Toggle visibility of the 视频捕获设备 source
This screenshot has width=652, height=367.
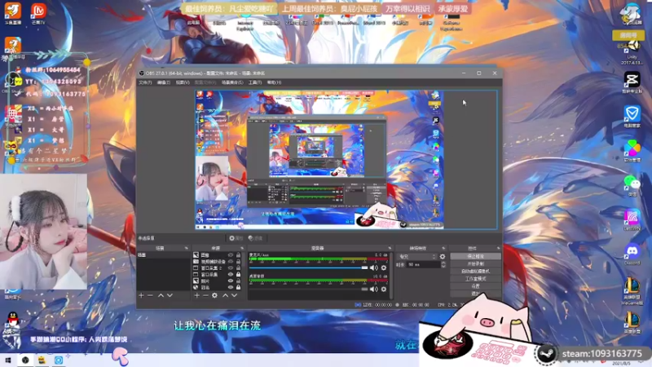(x=231, y=262)
